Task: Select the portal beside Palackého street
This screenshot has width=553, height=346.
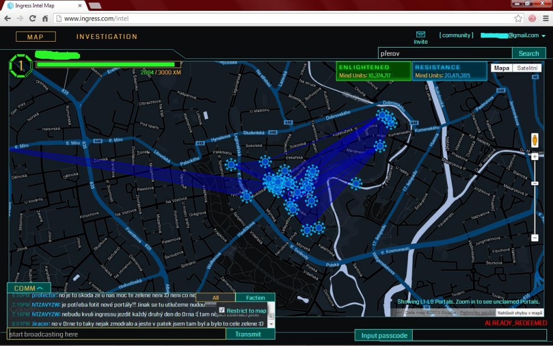Action: [x=231, y=164]
